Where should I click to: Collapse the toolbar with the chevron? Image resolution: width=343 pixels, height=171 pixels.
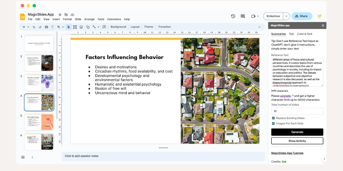coord(259,27)
